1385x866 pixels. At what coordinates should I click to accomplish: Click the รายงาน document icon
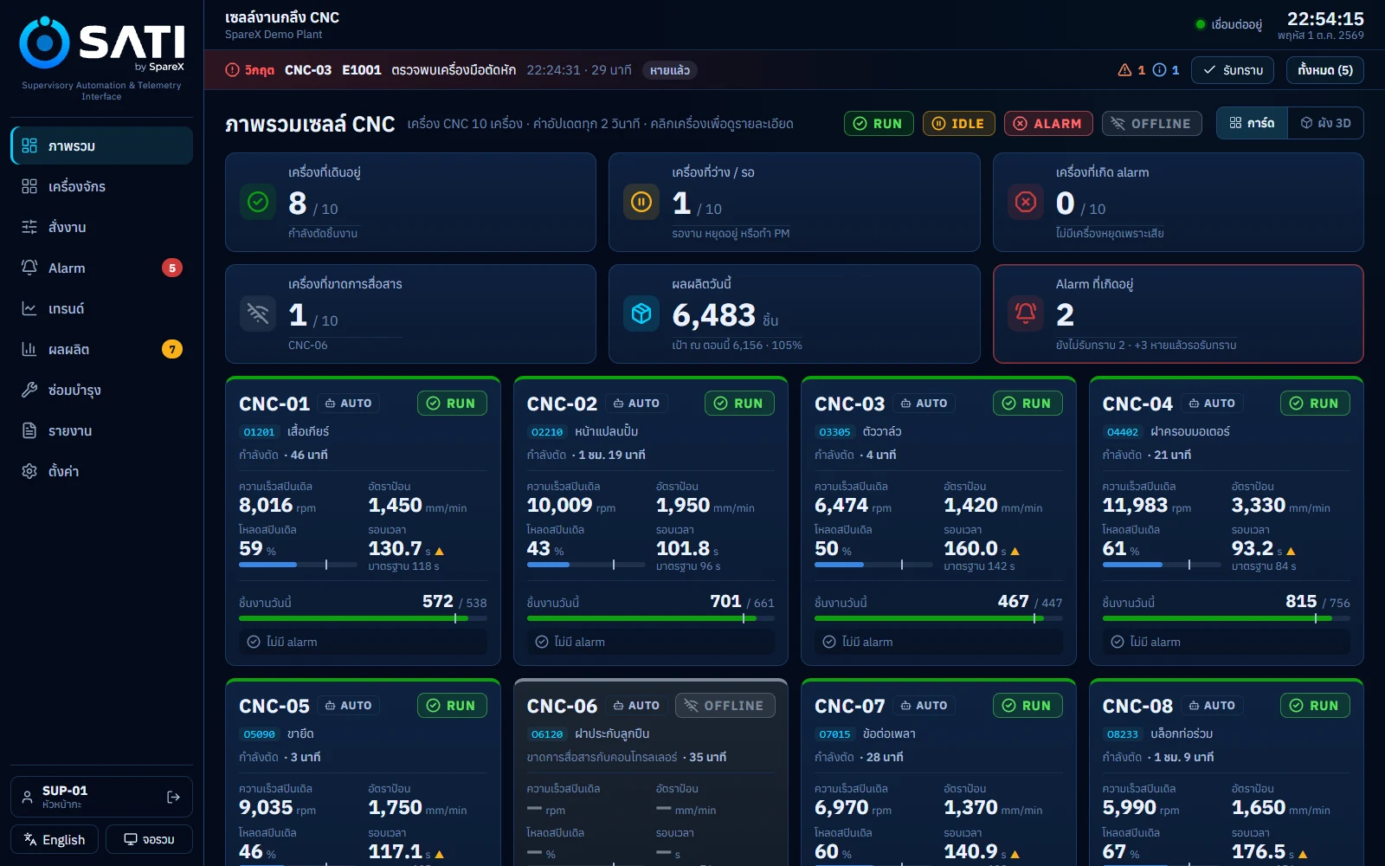pos(29,430)
